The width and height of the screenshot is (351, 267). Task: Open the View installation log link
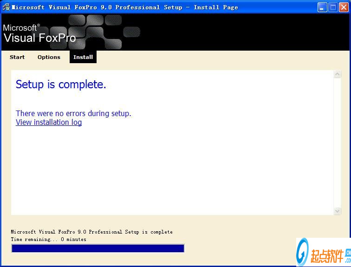click(x=49, y=122)
